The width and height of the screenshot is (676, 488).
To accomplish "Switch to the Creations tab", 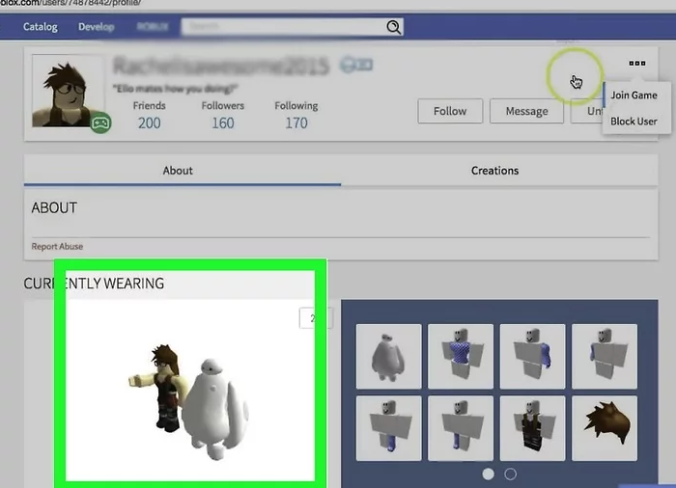I will [494, 171].
